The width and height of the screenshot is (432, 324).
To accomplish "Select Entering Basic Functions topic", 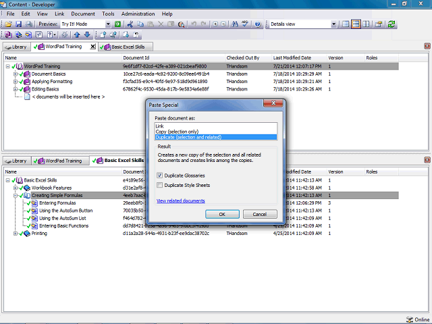I will (x=63, y=226).
